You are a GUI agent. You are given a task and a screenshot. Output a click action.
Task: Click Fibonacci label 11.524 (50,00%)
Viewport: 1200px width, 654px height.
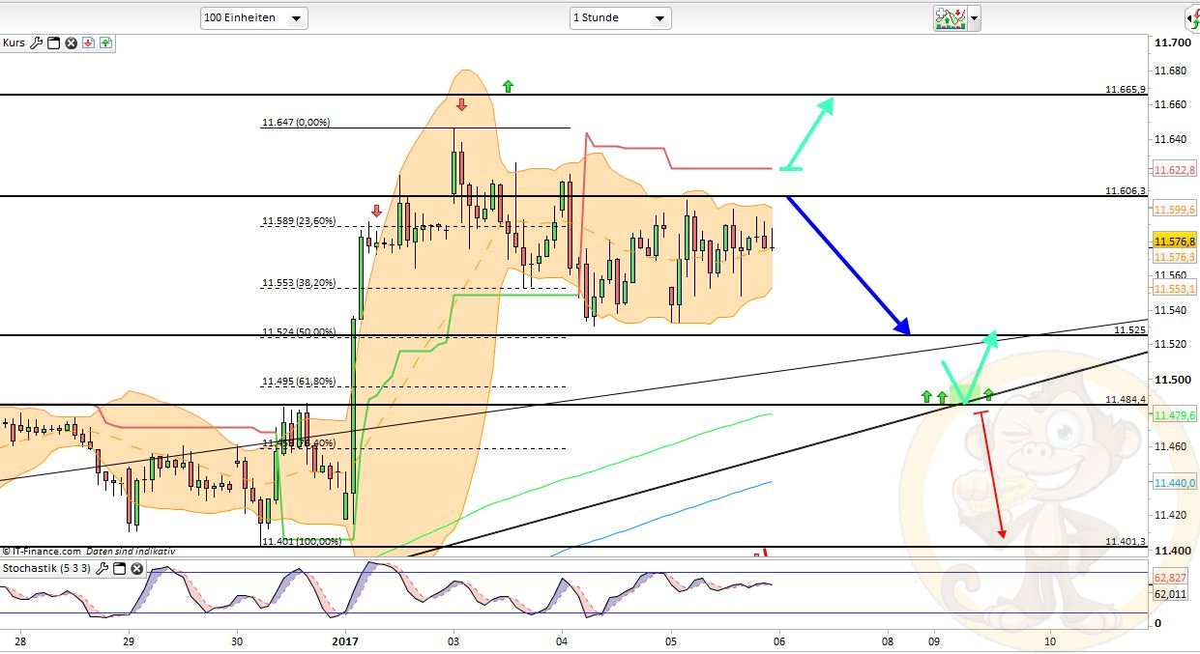point(299,332)
